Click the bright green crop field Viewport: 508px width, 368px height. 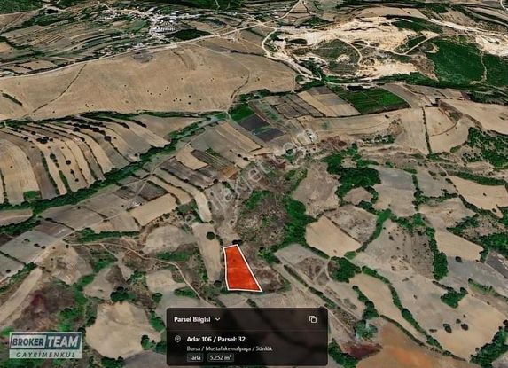coord(372,98)
